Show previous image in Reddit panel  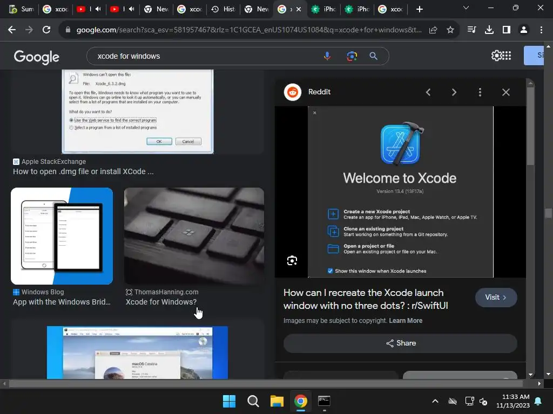click(x=428, y=92)
